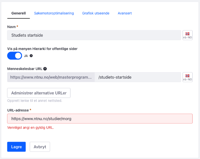Toggle the Vis på menyen Hierarki switch
Image resolution: width=200 pixels, height=159 pixels.
coord(14,56)
